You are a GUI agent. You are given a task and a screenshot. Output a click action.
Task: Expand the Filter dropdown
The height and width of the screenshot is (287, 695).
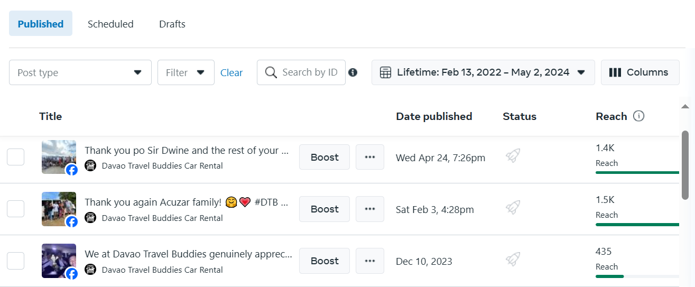(186, 72)
